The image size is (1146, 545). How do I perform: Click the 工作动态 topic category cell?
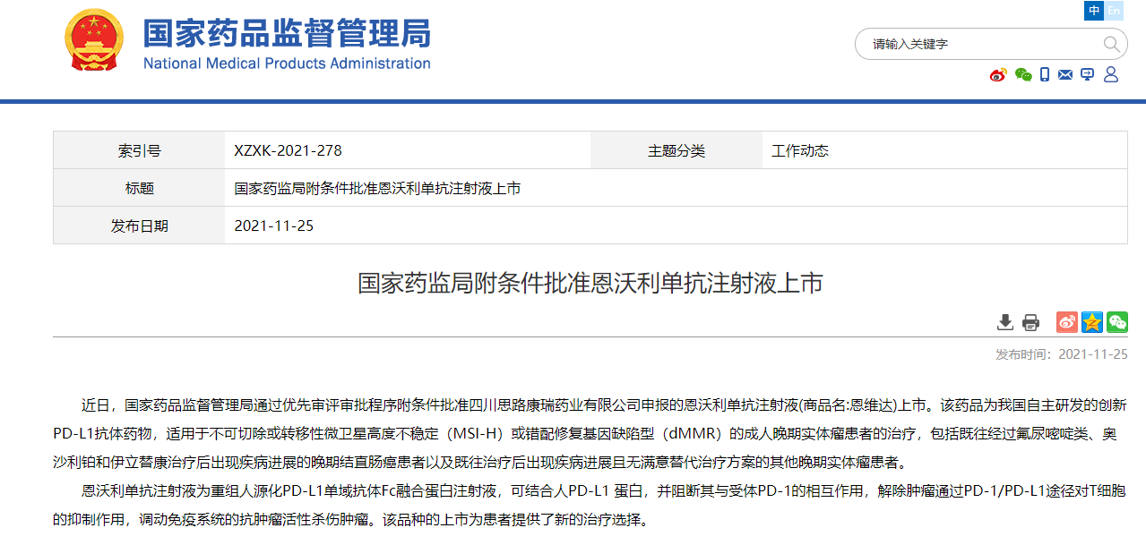point(800,151)
